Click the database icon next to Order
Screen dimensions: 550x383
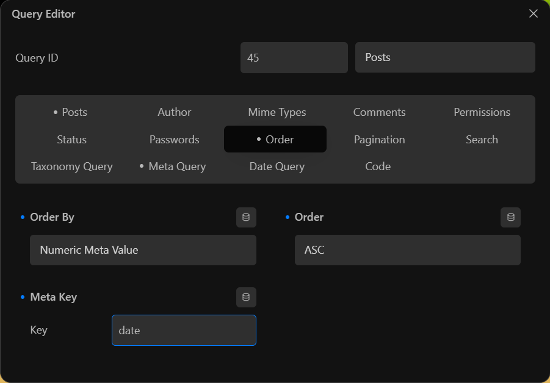(x=510, y=217)
